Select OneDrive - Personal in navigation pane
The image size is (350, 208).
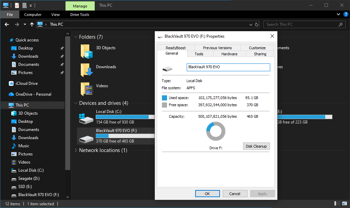click(x=33, y=94)
